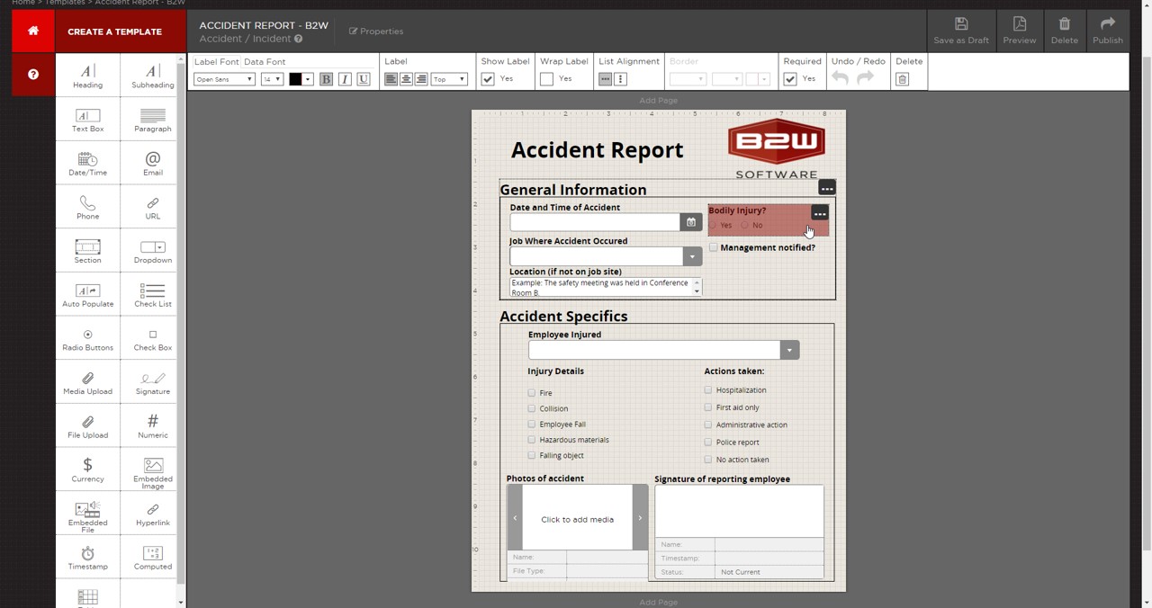Image resolution: width=1152 pixels, height=608 pixels.
Task: Open the Label Font dropdown showing Open Sans
Action: tap(224, 79)
